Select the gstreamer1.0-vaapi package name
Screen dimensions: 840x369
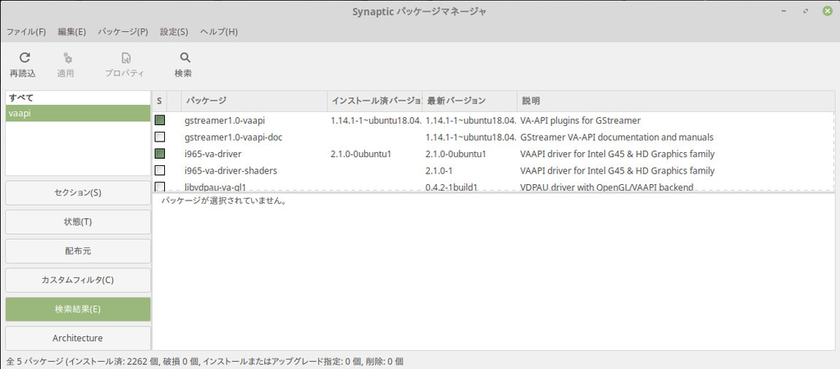[x=225, y=121]
